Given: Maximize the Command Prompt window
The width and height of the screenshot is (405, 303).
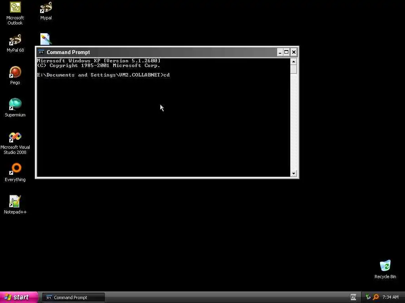Looking at the screenshot, I should click(x=286, y=52).
